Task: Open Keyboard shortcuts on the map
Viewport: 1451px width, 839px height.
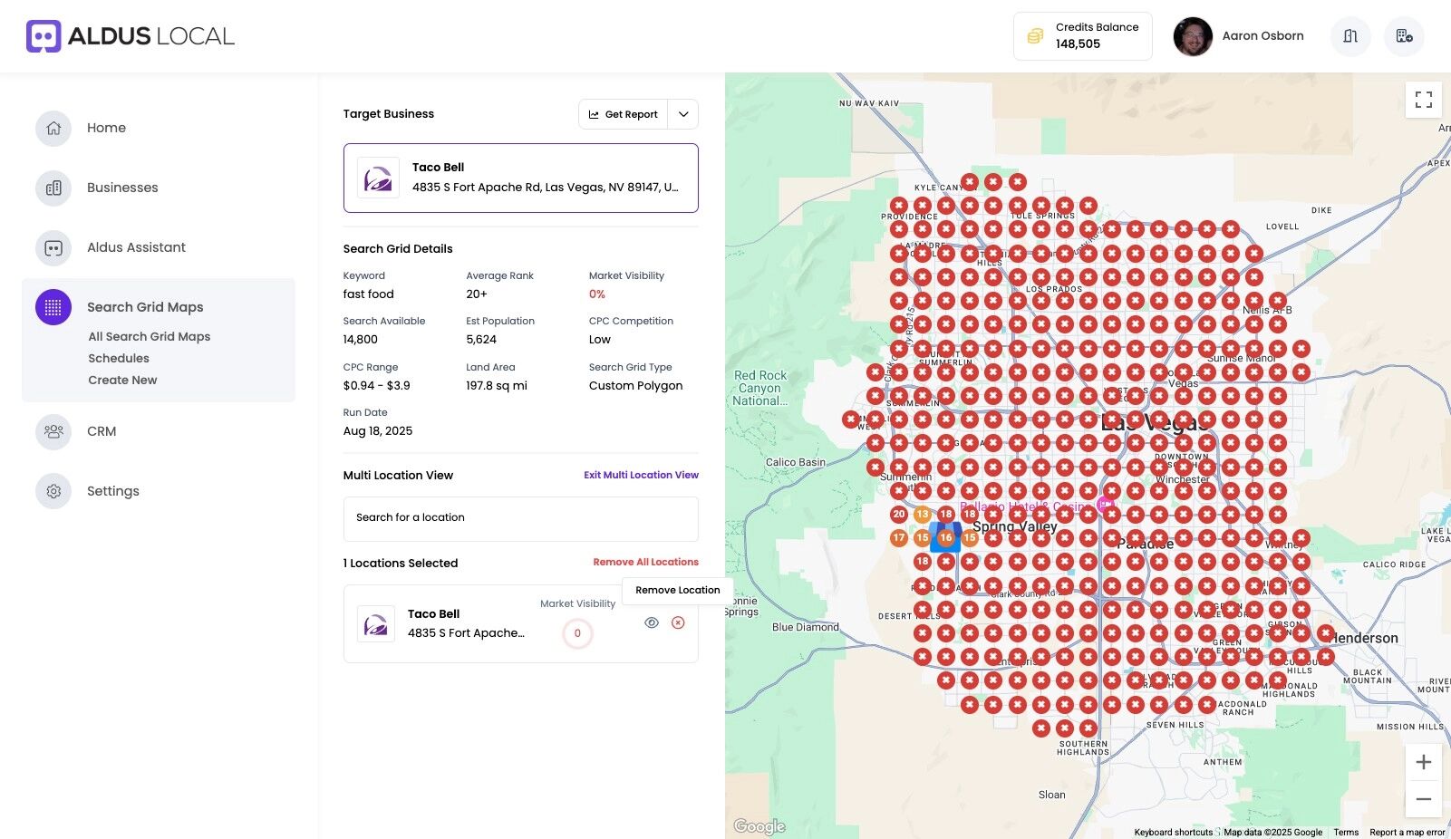Action: (x=1174, y=832)
